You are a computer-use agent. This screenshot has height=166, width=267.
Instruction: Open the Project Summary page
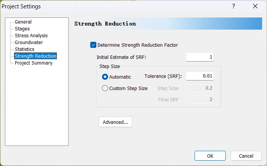click(x=33, y=63)
